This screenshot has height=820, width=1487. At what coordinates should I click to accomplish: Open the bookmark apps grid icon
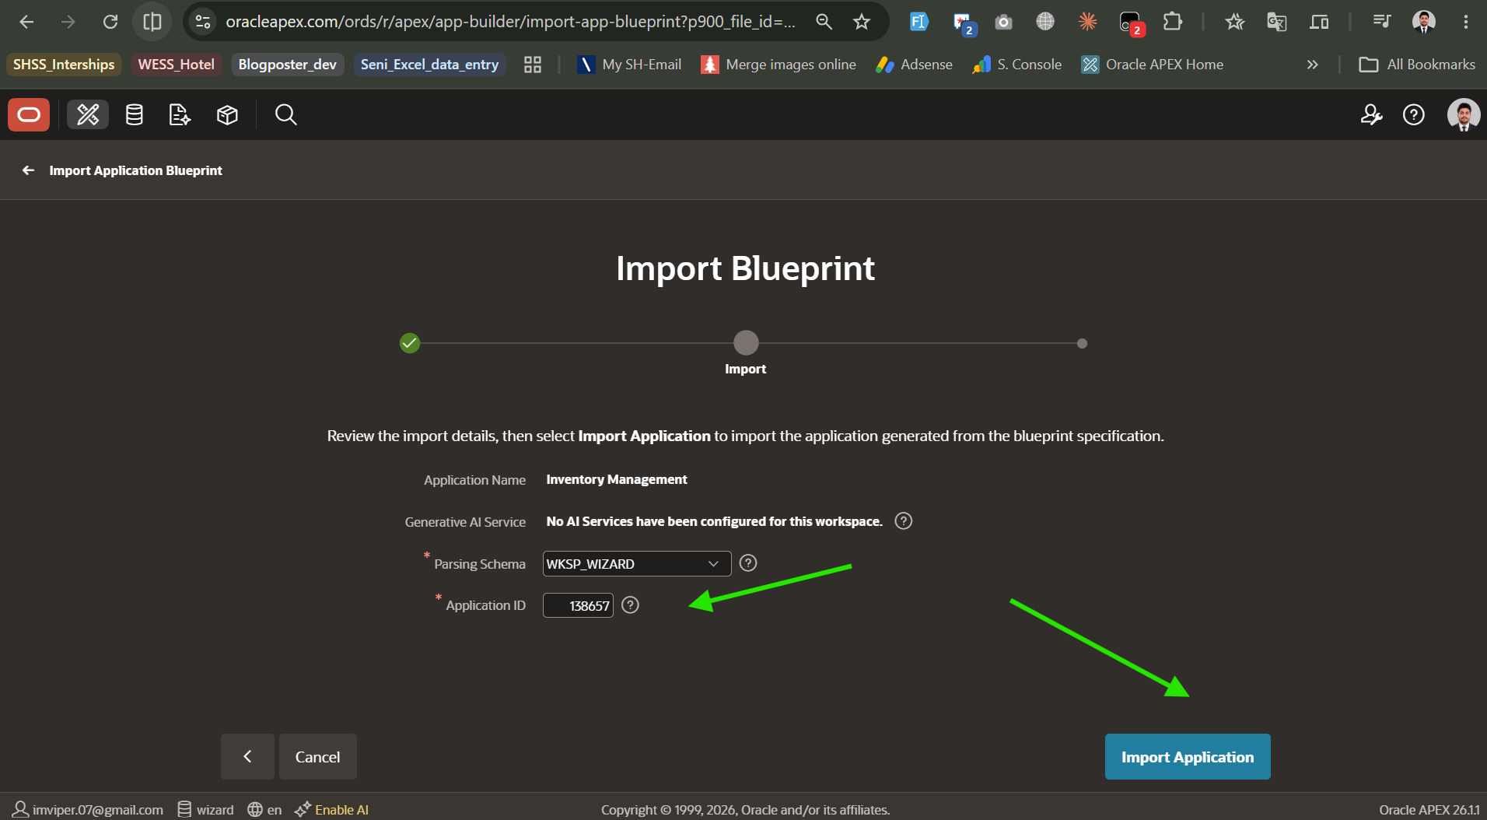tap(533, 65)
